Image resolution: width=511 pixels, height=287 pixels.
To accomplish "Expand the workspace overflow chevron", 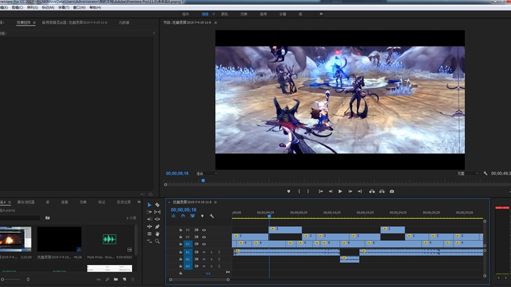I will tap(321, 14).
